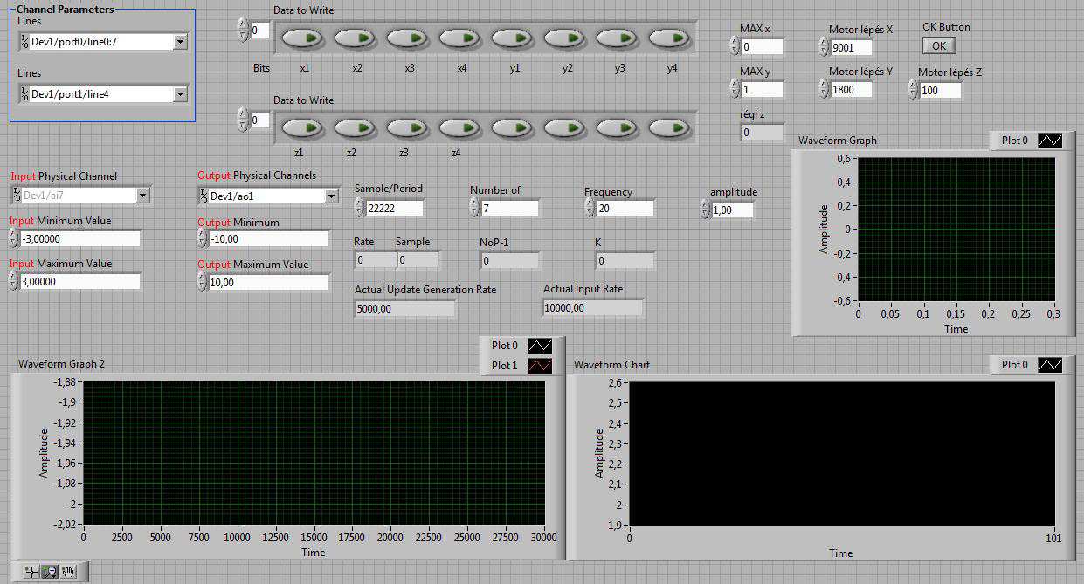This screenshot has height=584, width=1084.
Task: Toggle the y2 bit switch
Action: (566, 38)
